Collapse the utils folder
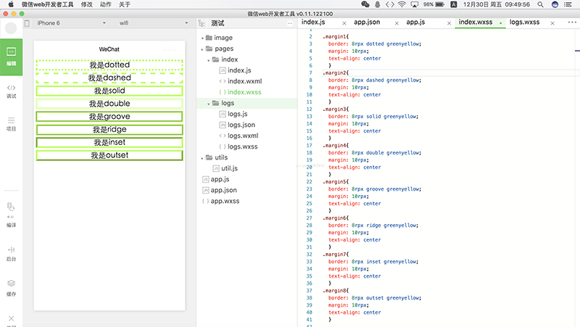 220,157
